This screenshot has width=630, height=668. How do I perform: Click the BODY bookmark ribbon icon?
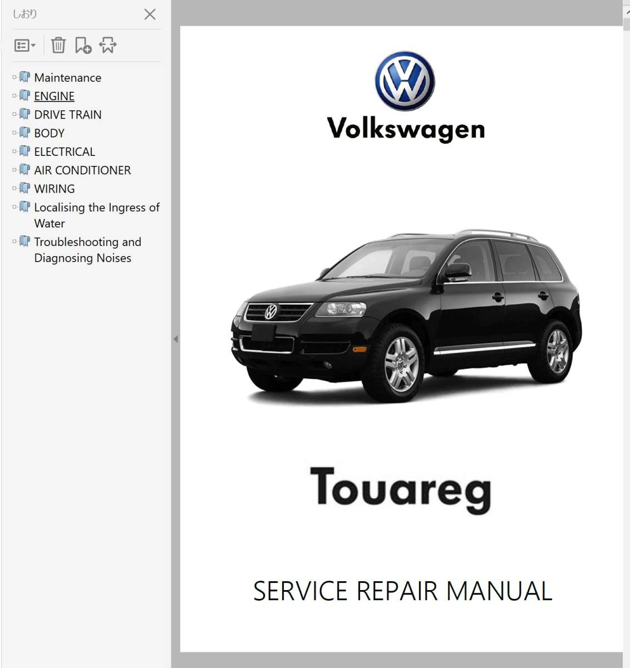point(24,132)
